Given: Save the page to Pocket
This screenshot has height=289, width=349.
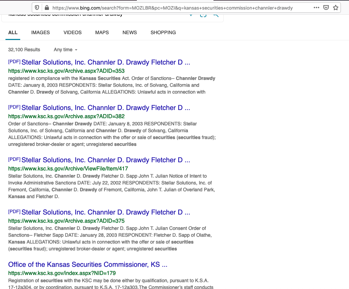Looking at the screenshot, I should (x=326, y=8).
